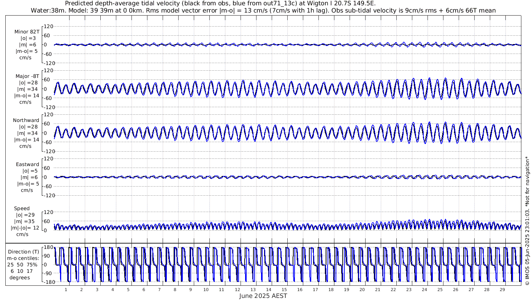Select the 'Speed' panel label

click(22, 208)
